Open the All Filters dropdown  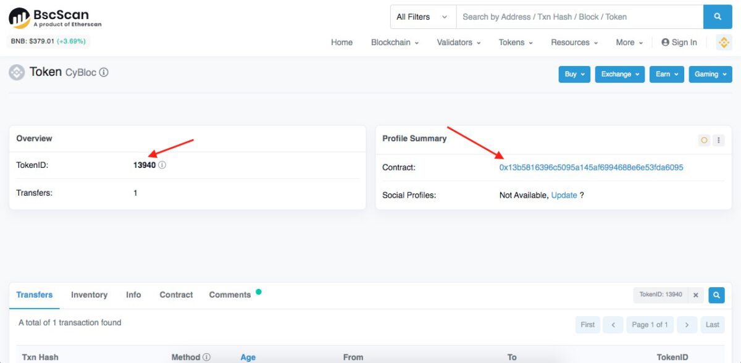click(423, 17)
